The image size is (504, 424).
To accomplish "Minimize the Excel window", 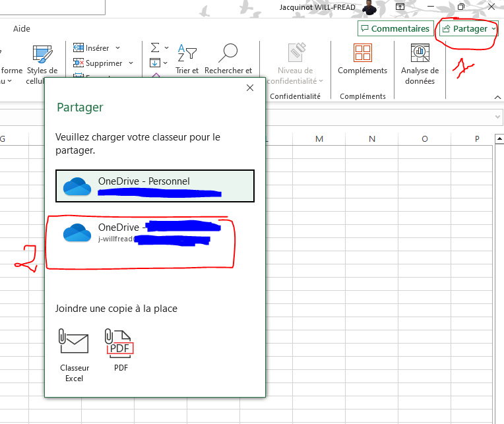I will (x=431, y=7).
